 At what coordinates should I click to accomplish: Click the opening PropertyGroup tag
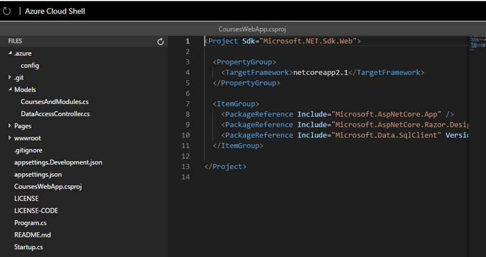244,62
